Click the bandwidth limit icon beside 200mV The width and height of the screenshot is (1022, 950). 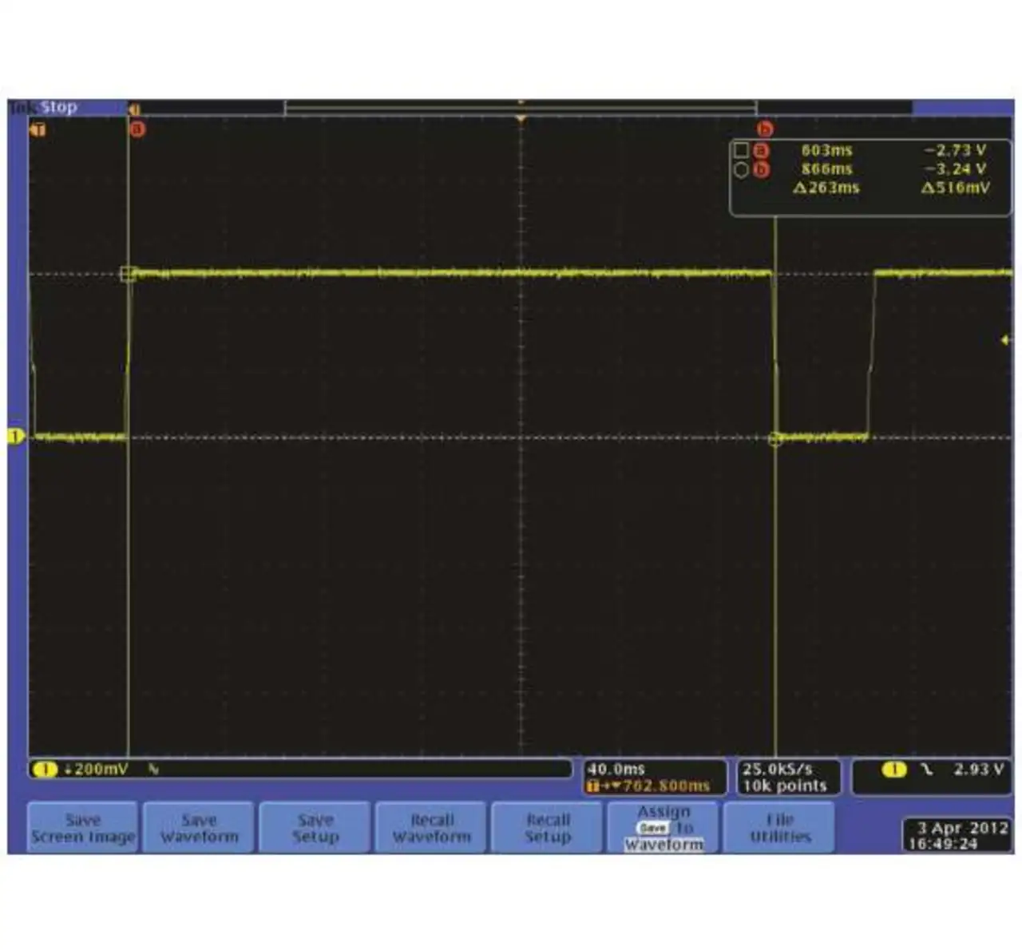pyautogui.click(x=153, y=769)
